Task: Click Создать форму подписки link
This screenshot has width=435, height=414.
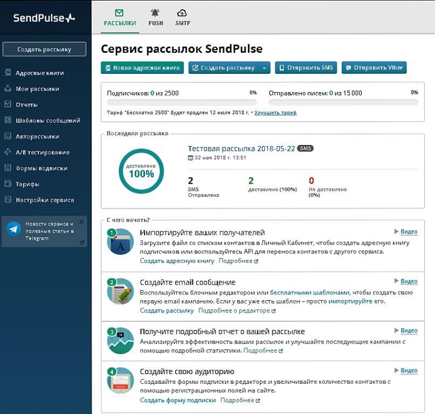Action: (x=178, y=400)
